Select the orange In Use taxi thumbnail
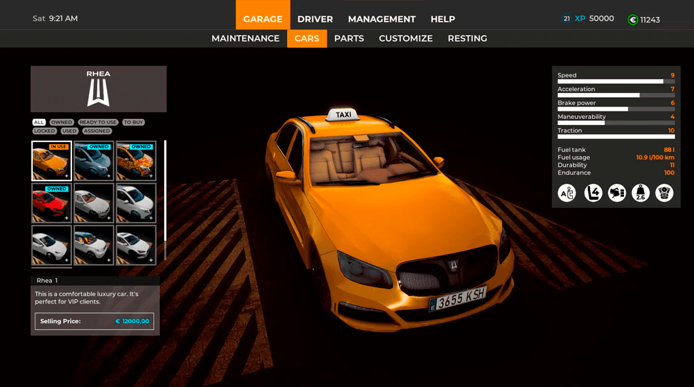The image size is (694, 387). [51, 161]
